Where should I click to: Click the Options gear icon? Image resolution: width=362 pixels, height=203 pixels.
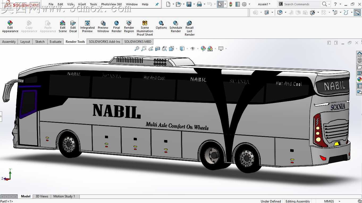pos(244,4)
